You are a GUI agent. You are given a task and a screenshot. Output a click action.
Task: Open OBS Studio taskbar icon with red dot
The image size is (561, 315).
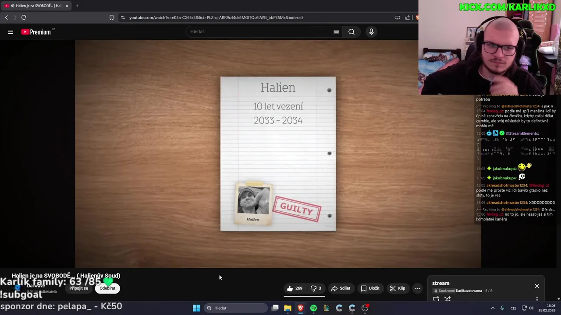365,308
